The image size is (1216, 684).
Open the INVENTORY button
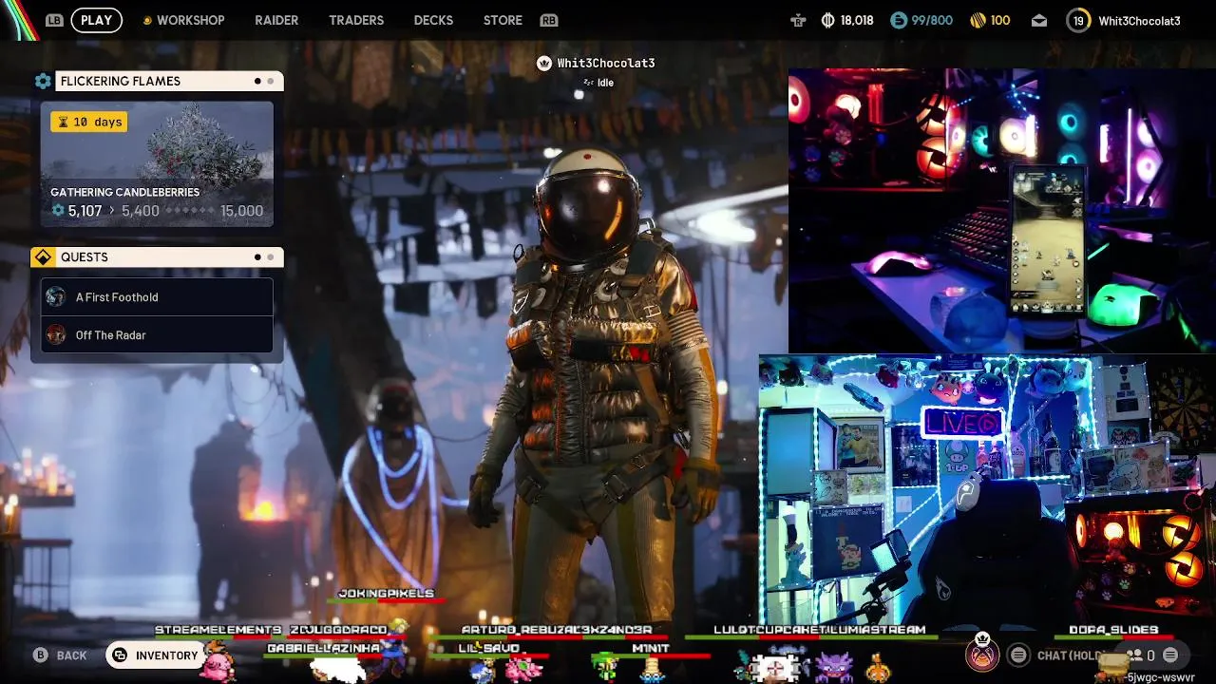click(157, 655)
